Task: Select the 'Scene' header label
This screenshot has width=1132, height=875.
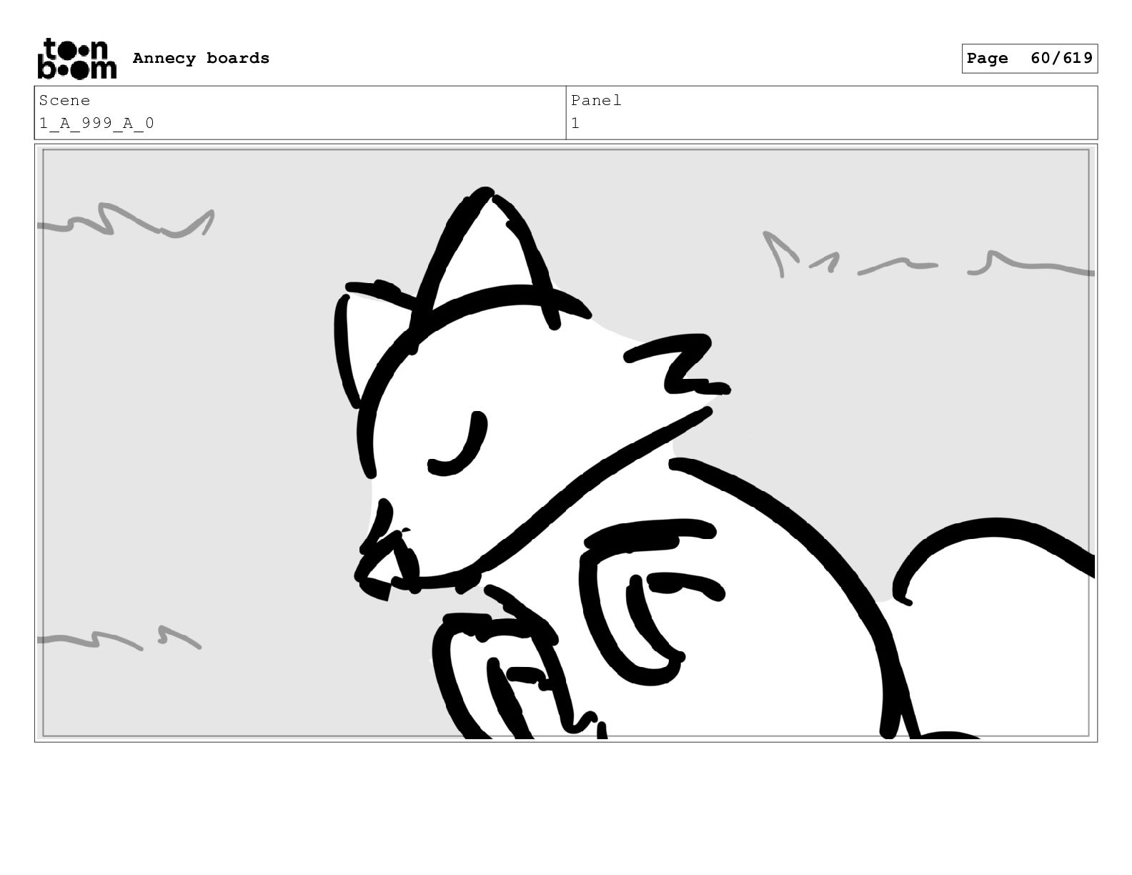Action: click(65, 101)
